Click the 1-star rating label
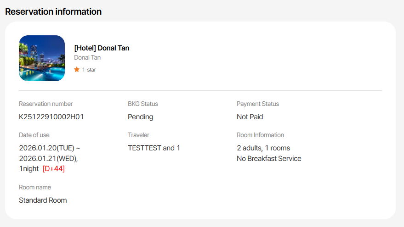This screenshot has width=404, height=227. coord(89,70)
